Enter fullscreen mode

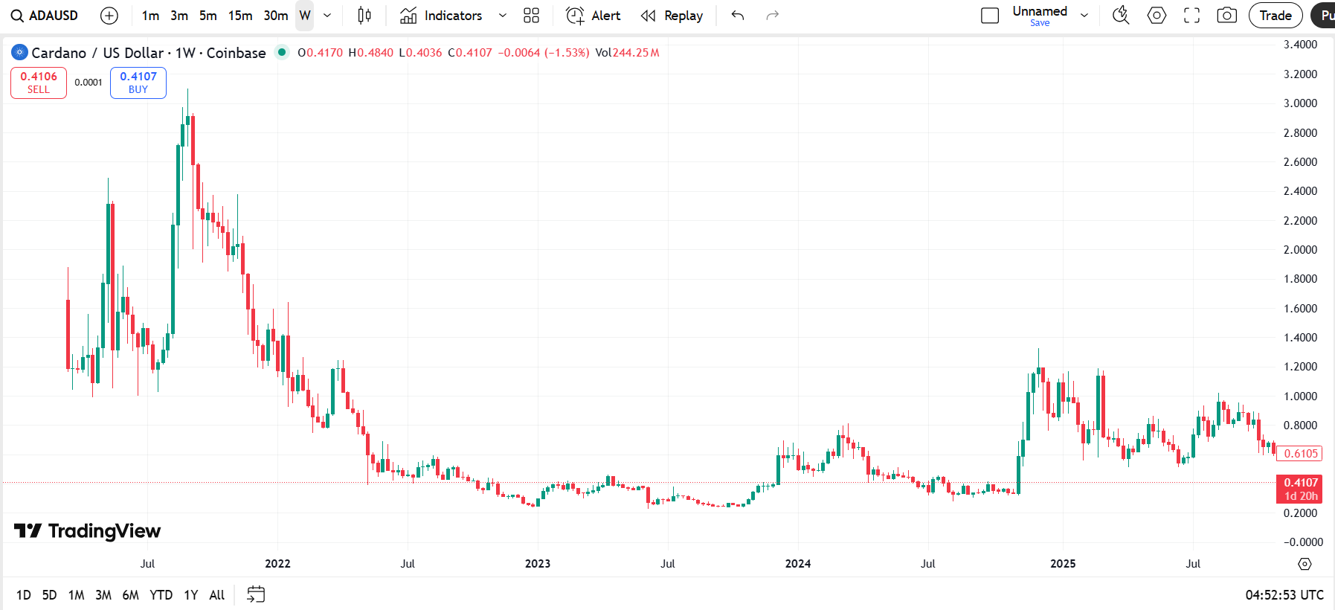1191,16
